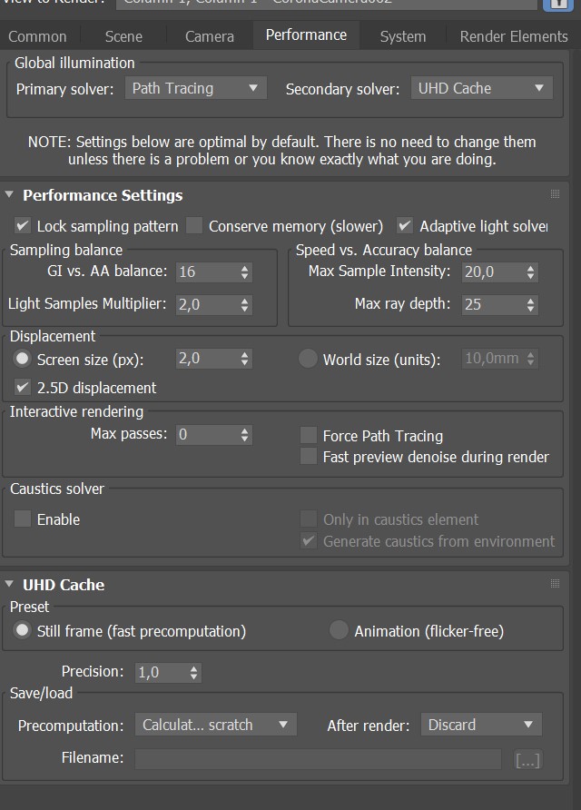Enable Conserve memory (slower) option
The height and width of the screenshot is (810, 581).
pos(194,226)
